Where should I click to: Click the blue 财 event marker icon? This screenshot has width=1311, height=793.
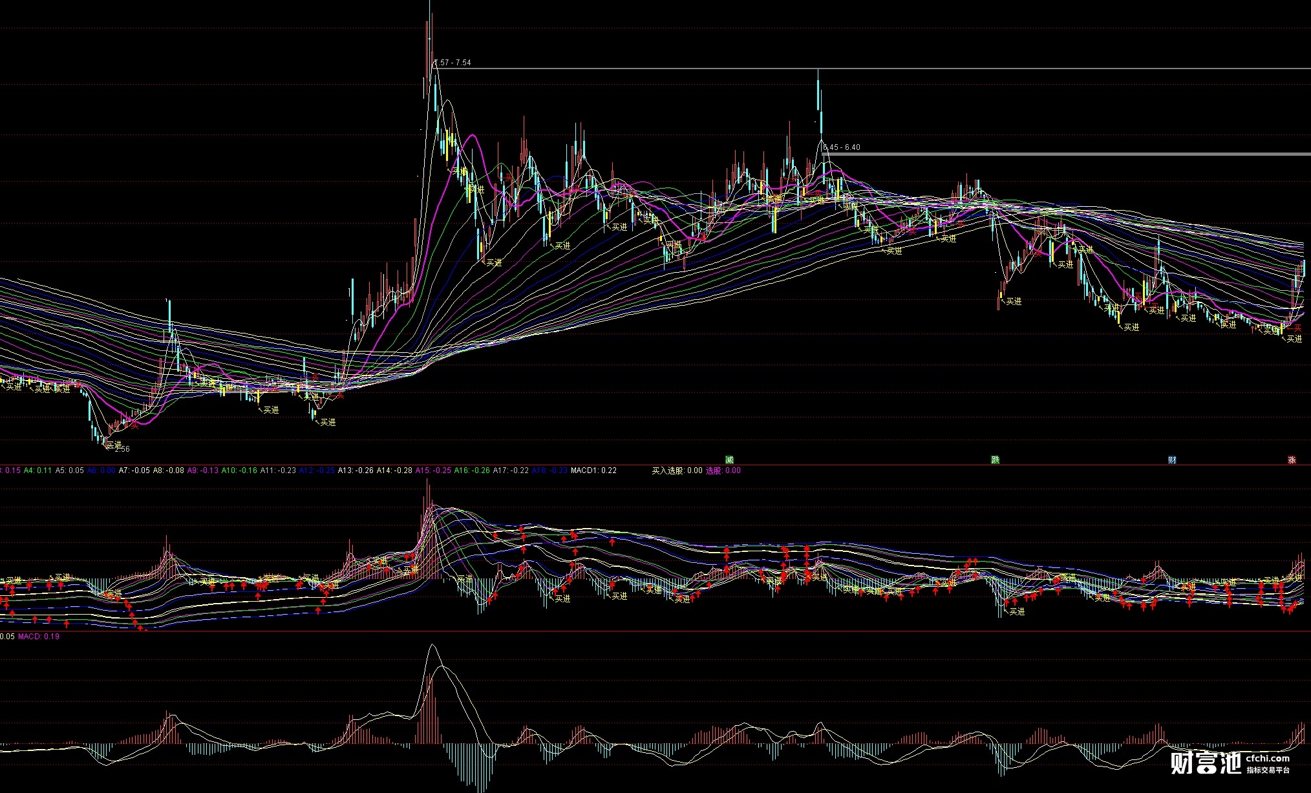point(1172,460)
